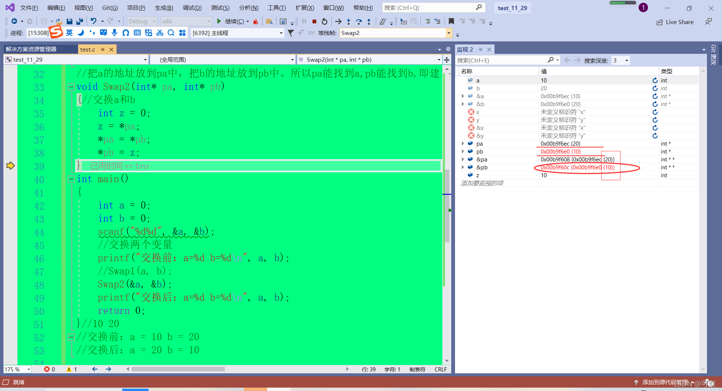Switch to the 解决方案资源管理器 tab
The height and width of the screenshot is (391, 722).
31,49
